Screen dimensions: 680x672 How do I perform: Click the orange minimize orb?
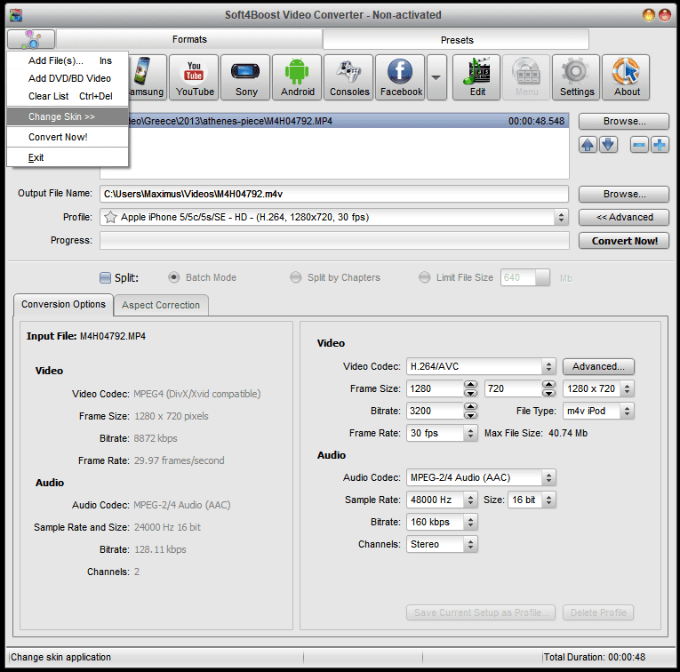pyautogui.click(x=649, y=15)
